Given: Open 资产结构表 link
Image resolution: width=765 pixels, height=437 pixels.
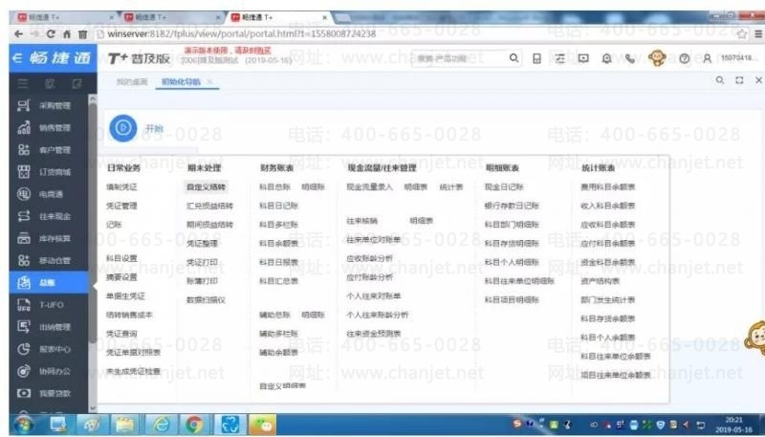Looking at the screenshot, I should coord(601,281).
